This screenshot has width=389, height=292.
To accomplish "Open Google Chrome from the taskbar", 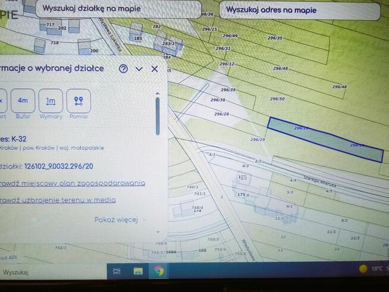I will (x=159, y=271).
